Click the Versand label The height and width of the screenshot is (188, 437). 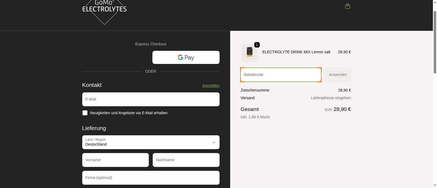click(247, 98)
